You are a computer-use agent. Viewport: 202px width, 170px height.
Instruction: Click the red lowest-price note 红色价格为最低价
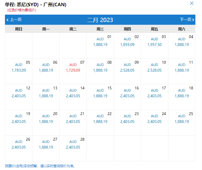coord(21,10)
